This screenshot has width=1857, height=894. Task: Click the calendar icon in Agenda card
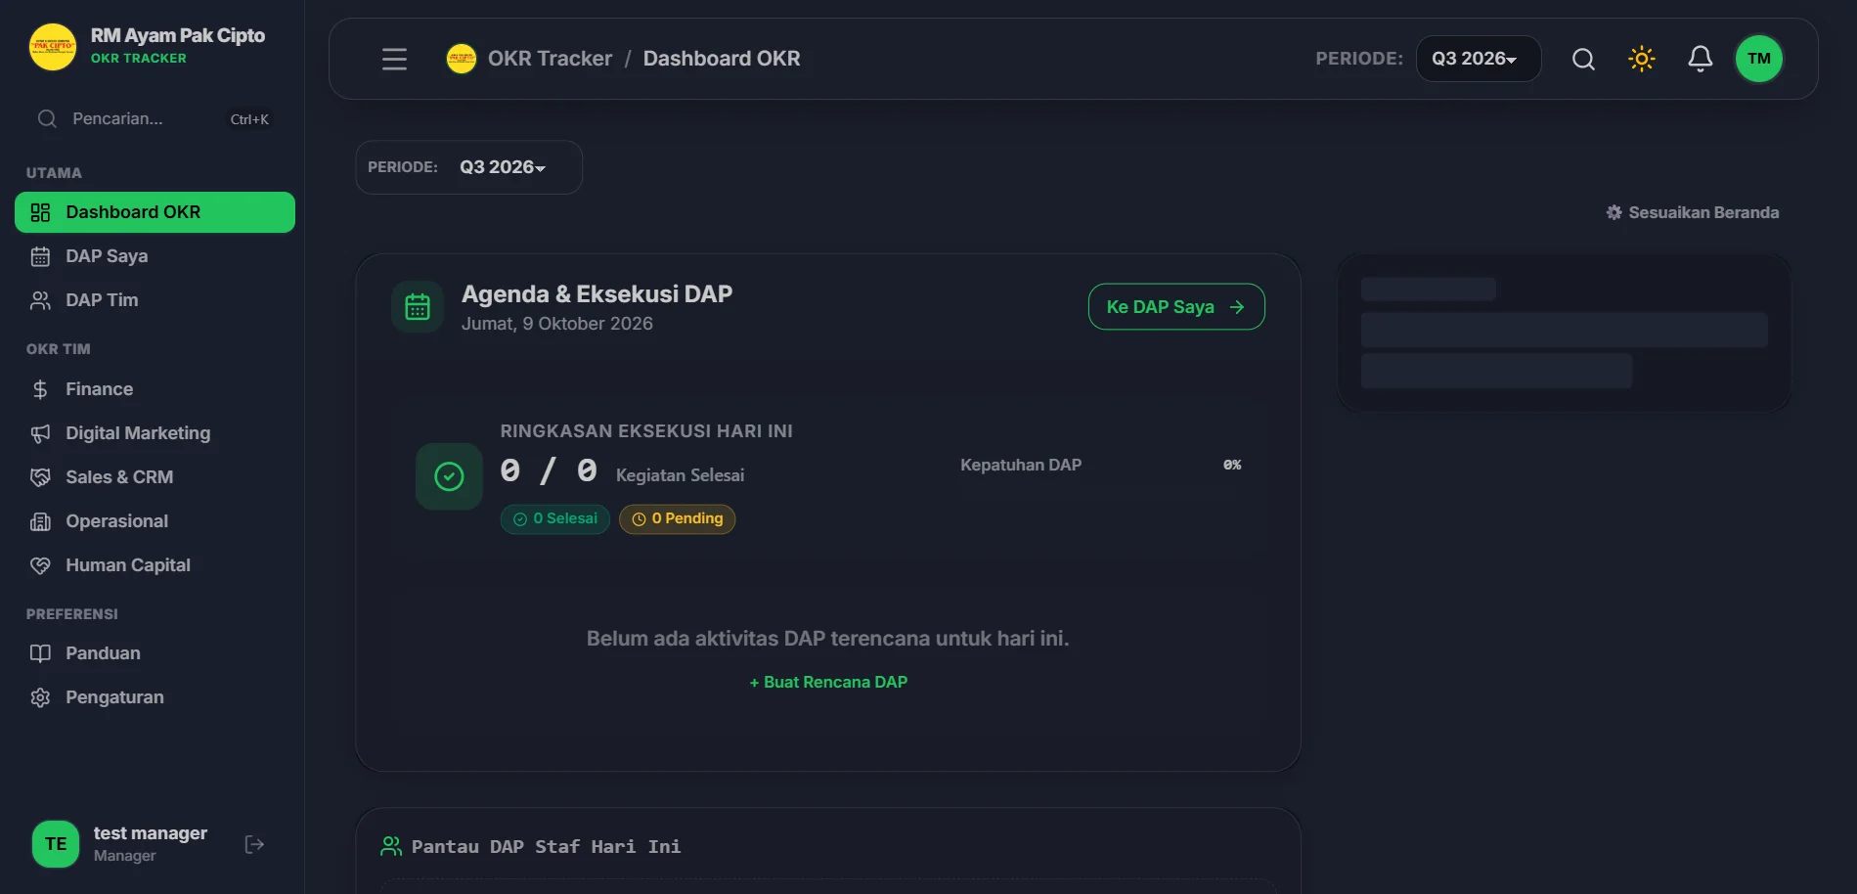[418, 307]
